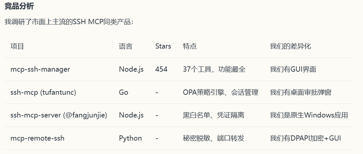The image size is (363, 154).
Task: Click the 'Go' language cell
Action: [x=124, y=92]
